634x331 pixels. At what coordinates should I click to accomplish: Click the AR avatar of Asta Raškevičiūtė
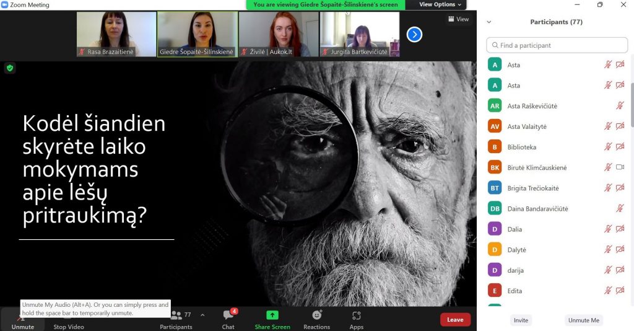pos(495,106)
